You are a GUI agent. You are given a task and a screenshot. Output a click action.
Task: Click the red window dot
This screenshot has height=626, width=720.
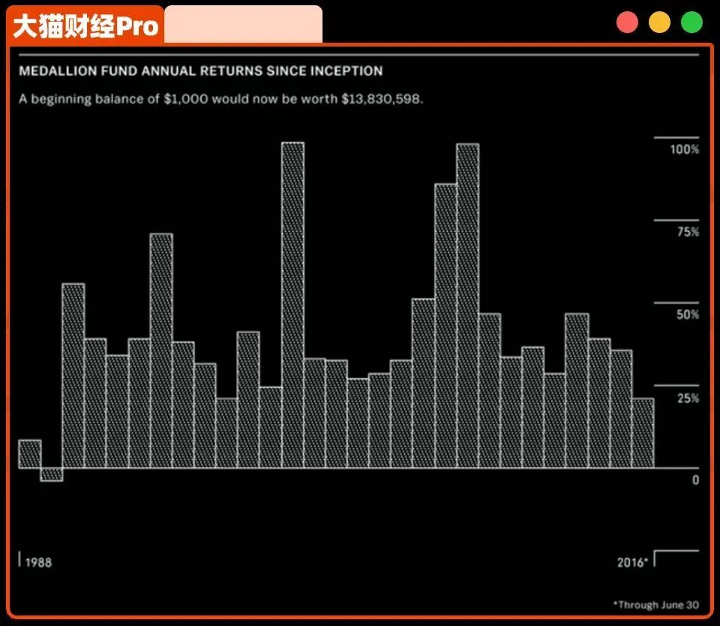(627, 23)
